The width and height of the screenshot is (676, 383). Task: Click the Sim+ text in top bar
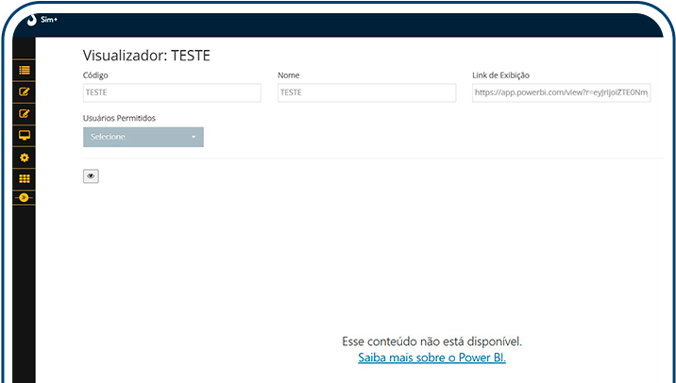pos(49,19)
